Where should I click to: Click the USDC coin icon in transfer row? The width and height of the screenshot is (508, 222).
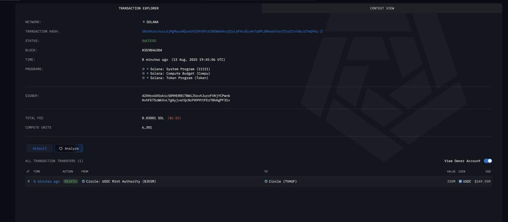coord(460,181)
